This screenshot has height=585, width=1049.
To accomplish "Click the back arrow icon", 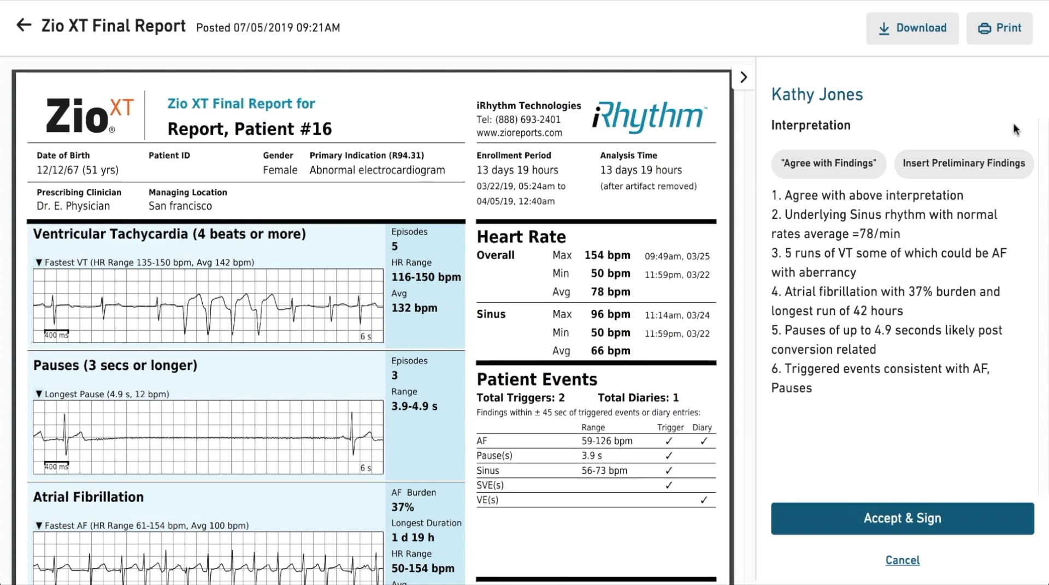I will click(x=23, y=25).
